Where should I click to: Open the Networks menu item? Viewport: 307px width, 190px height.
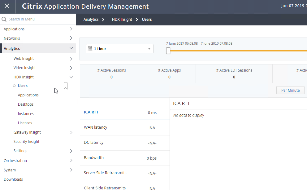[x=12, y=38]
